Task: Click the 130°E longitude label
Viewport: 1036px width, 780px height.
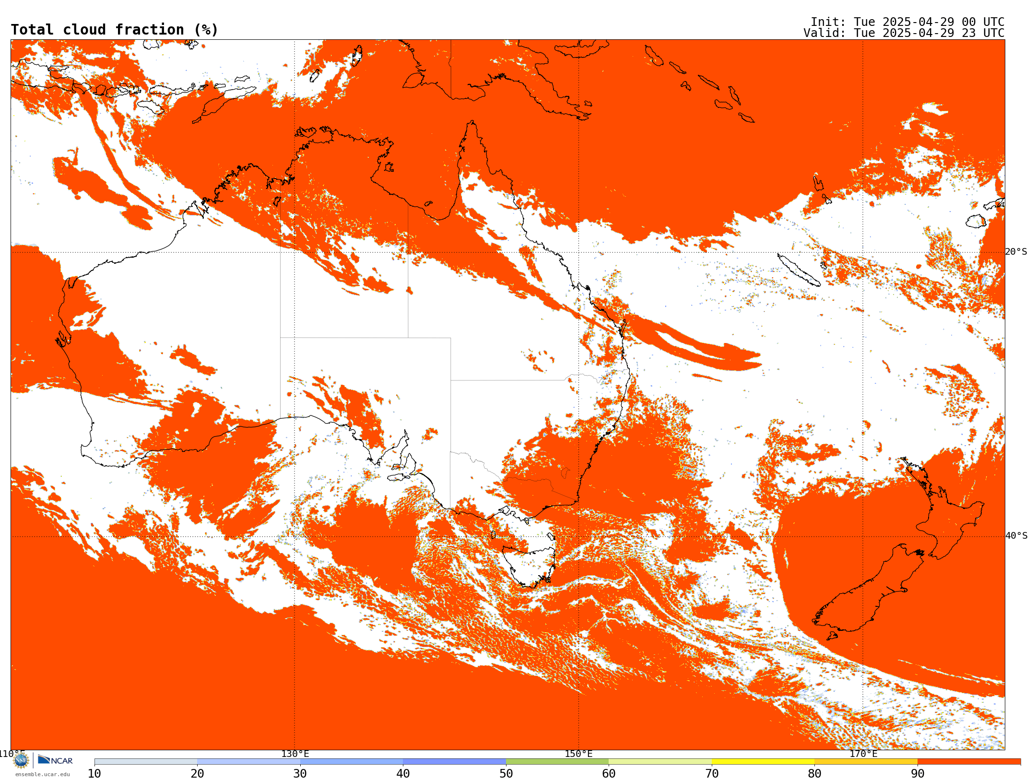Action: pos(295,754)
